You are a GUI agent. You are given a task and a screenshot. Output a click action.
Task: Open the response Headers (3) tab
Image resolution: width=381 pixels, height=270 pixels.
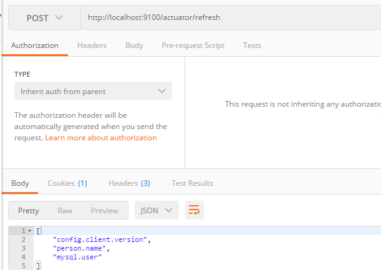(129, 183)
